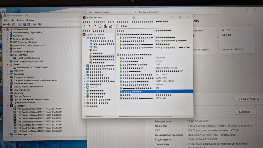Click the 11.495 V voltage value
The width and height of the screenshot is (263, 148).
click(159, 85)
